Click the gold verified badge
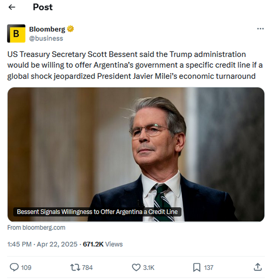Screen dimensions: 272x280 (x=70, y=29)
